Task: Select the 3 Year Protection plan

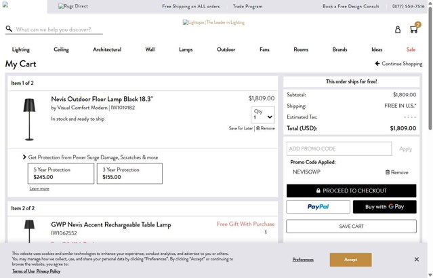Action: pyautogui.click(x=129, y=174)
